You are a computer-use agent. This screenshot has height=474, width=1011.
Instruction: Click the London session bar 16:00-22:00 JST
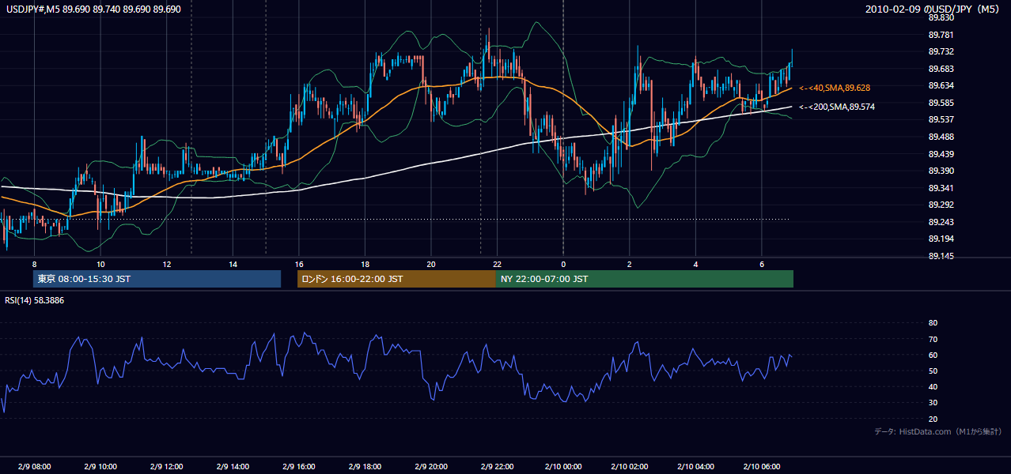(x=396, y=279)
